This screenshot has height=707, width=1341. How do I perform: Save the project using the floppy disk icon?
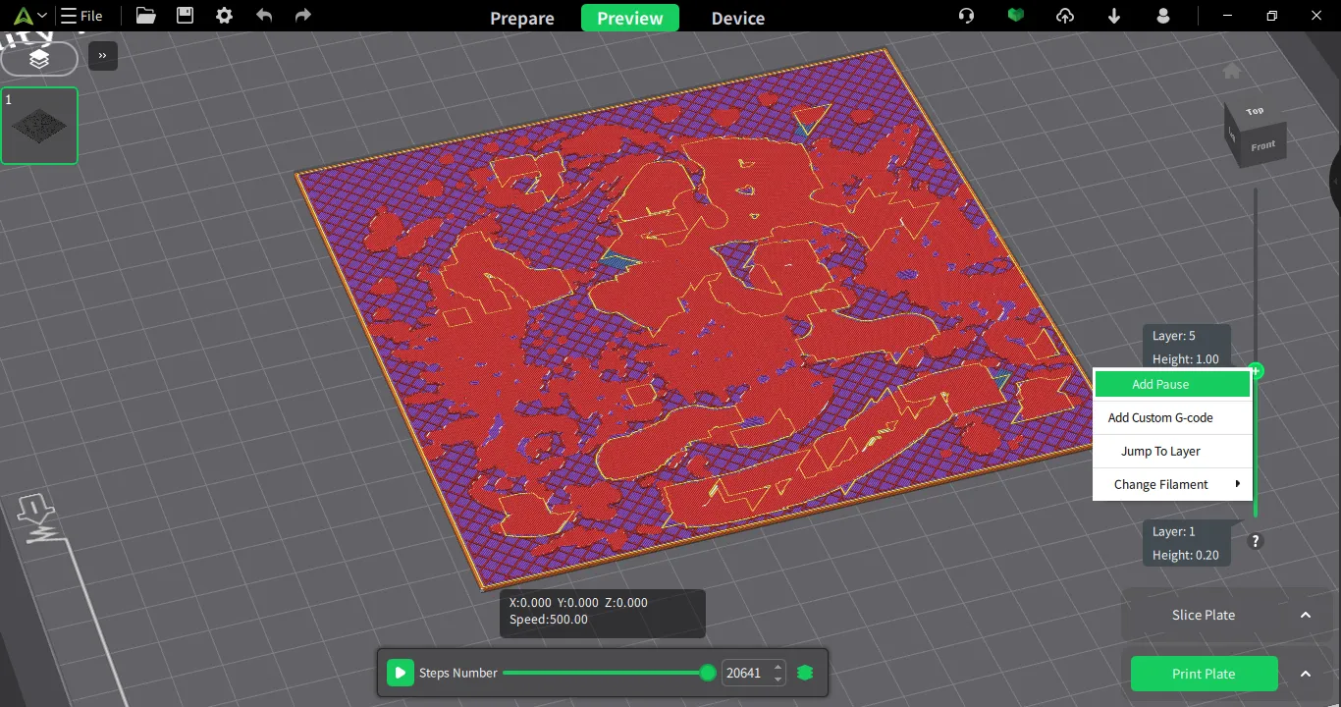point(185,16)
